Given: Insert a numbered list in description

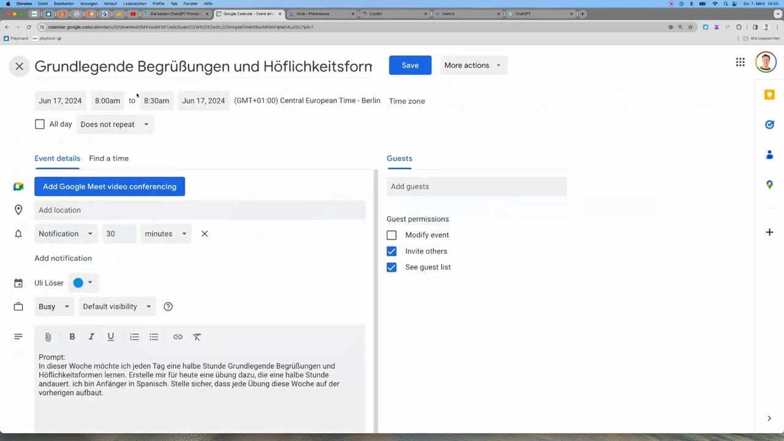Looking at the screenshot, I should 135,337.
